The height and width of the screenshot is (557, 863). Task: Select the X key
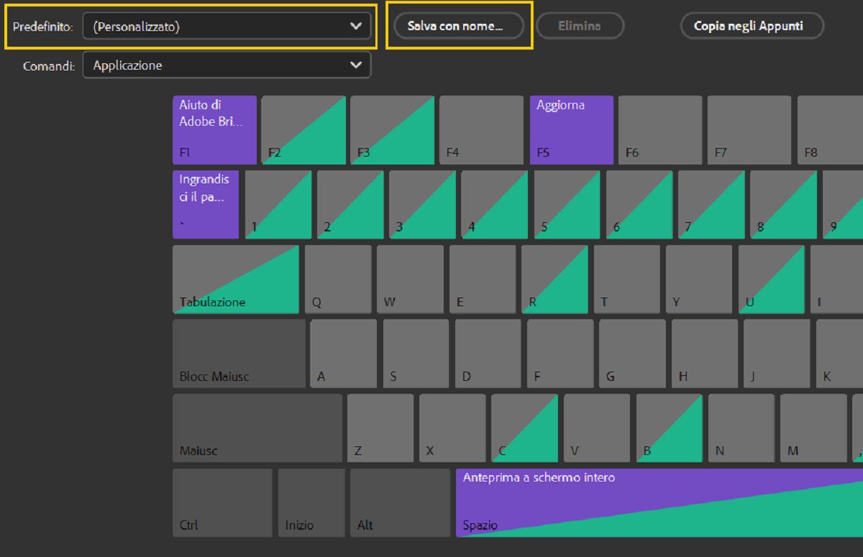(x=453, y=428)
